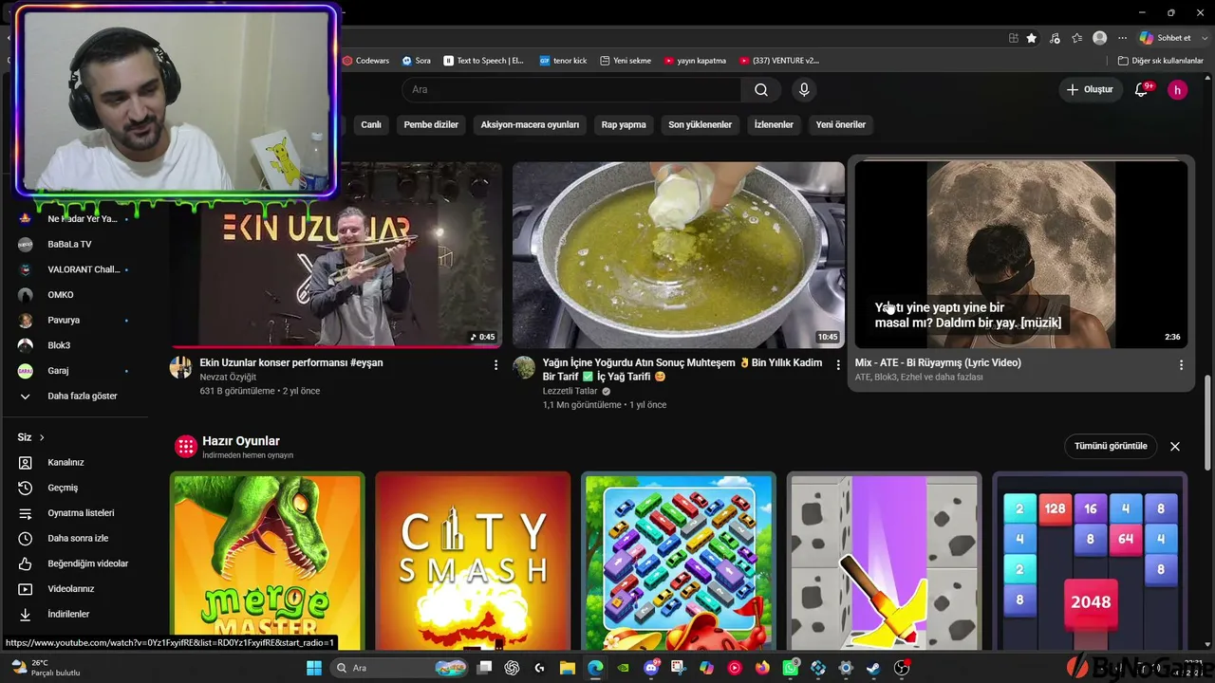1215x683 pixels.
Task: Click the YouTube search input field
Action: pyautogui.click(x=571, y=90)
